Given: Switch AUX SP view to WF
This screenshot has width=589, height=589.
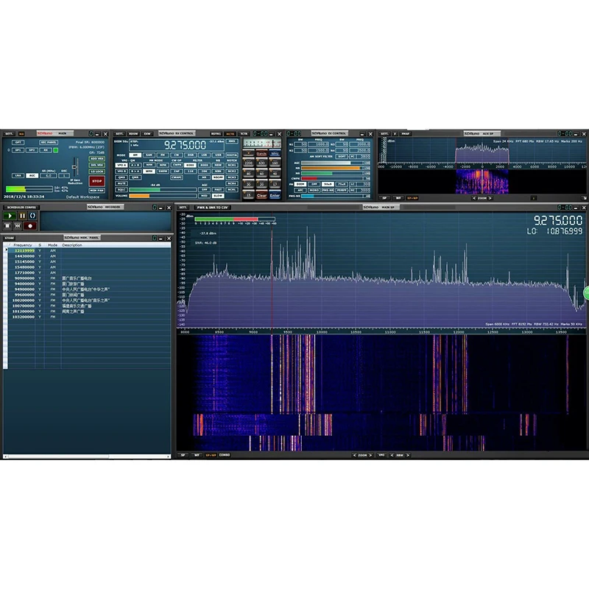Looking at the screenshot, I should [x=398, y=198].
